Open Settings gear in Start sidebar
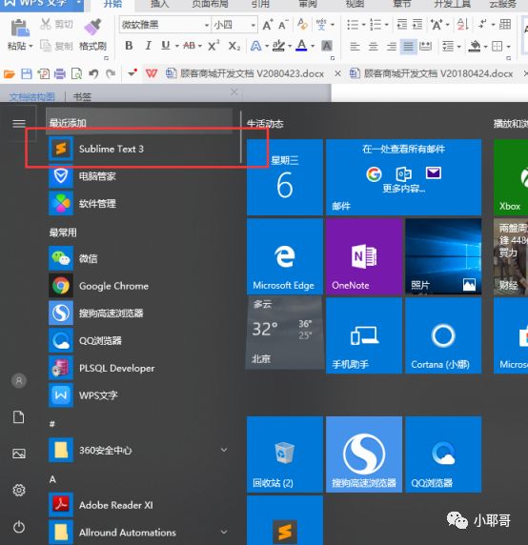This screenshot has width=528, height=545. [19, 490]
